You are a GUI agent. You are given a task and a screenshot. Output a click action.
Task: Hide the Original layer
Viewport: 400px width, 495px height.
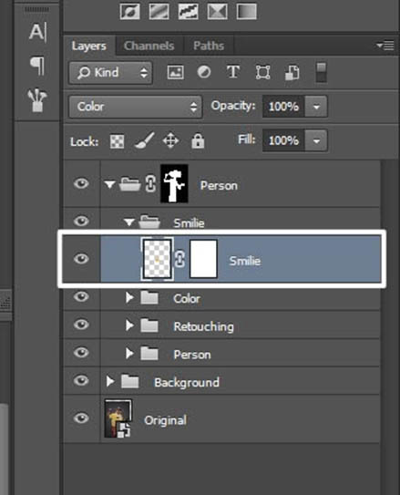coord(81,418)
